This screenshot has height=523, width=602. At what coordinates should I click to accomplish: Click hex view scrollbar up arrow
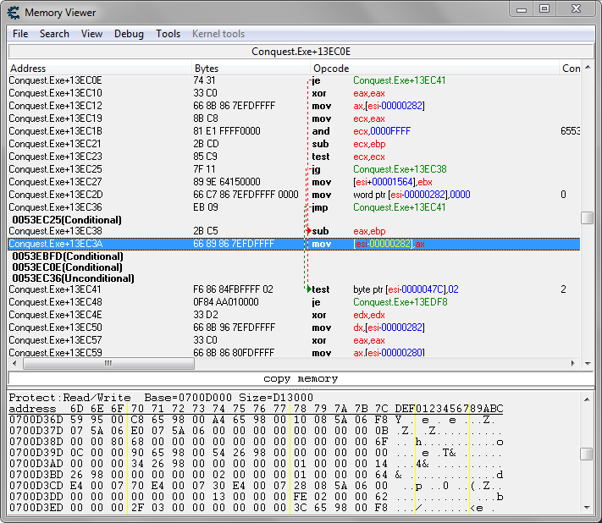click(x=587, y=398)
